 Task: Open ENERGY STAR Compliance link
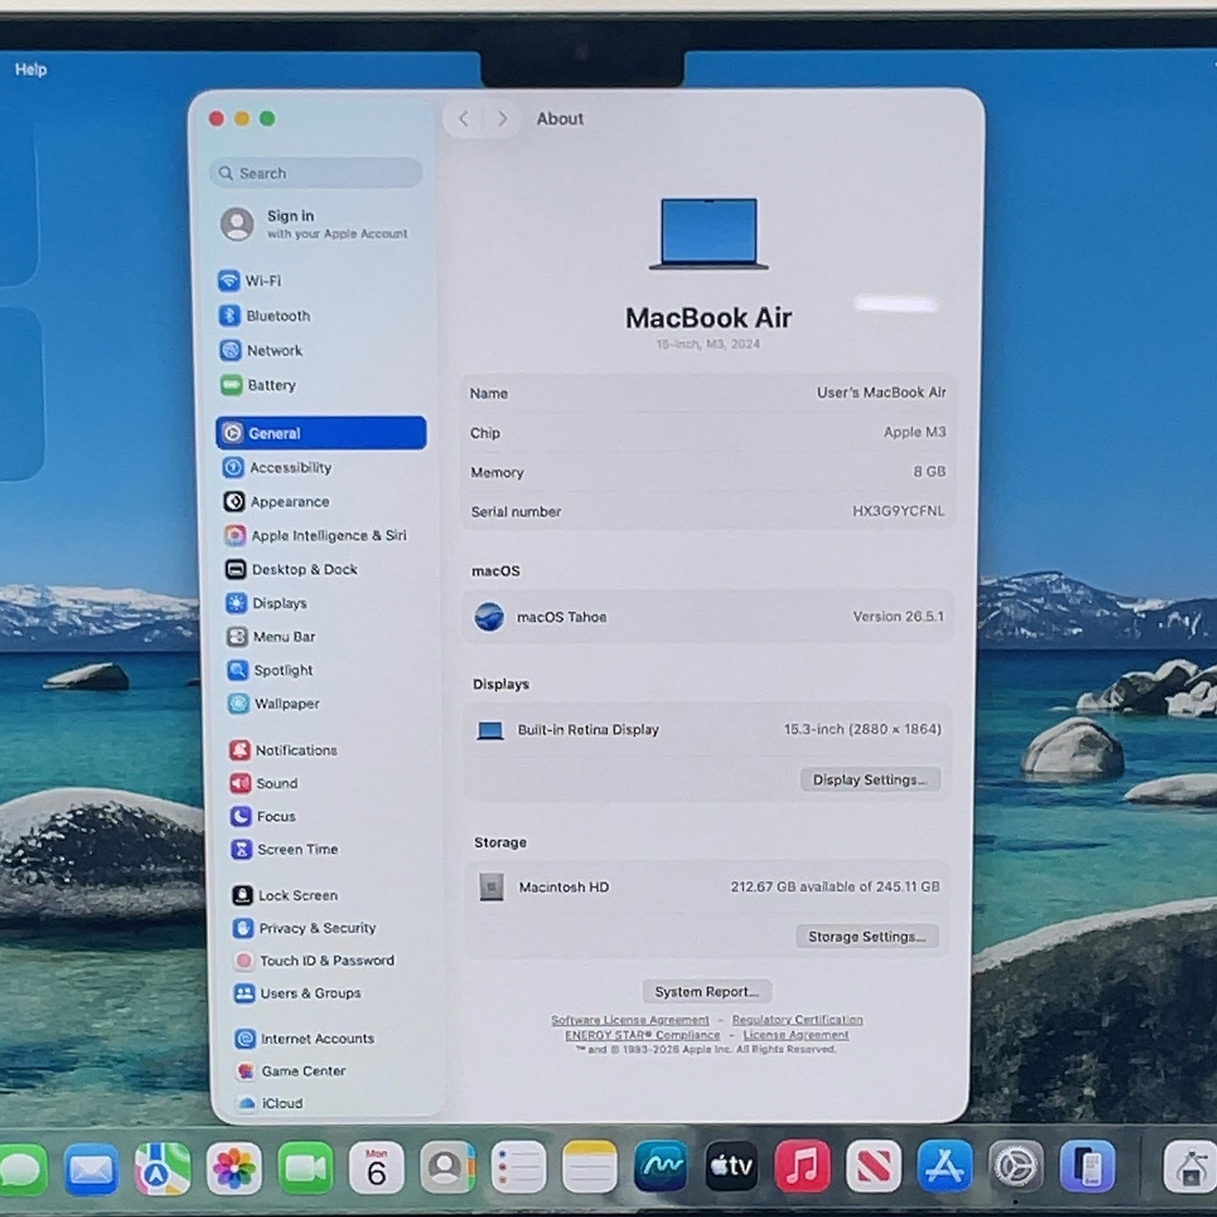pos(643,1035)
